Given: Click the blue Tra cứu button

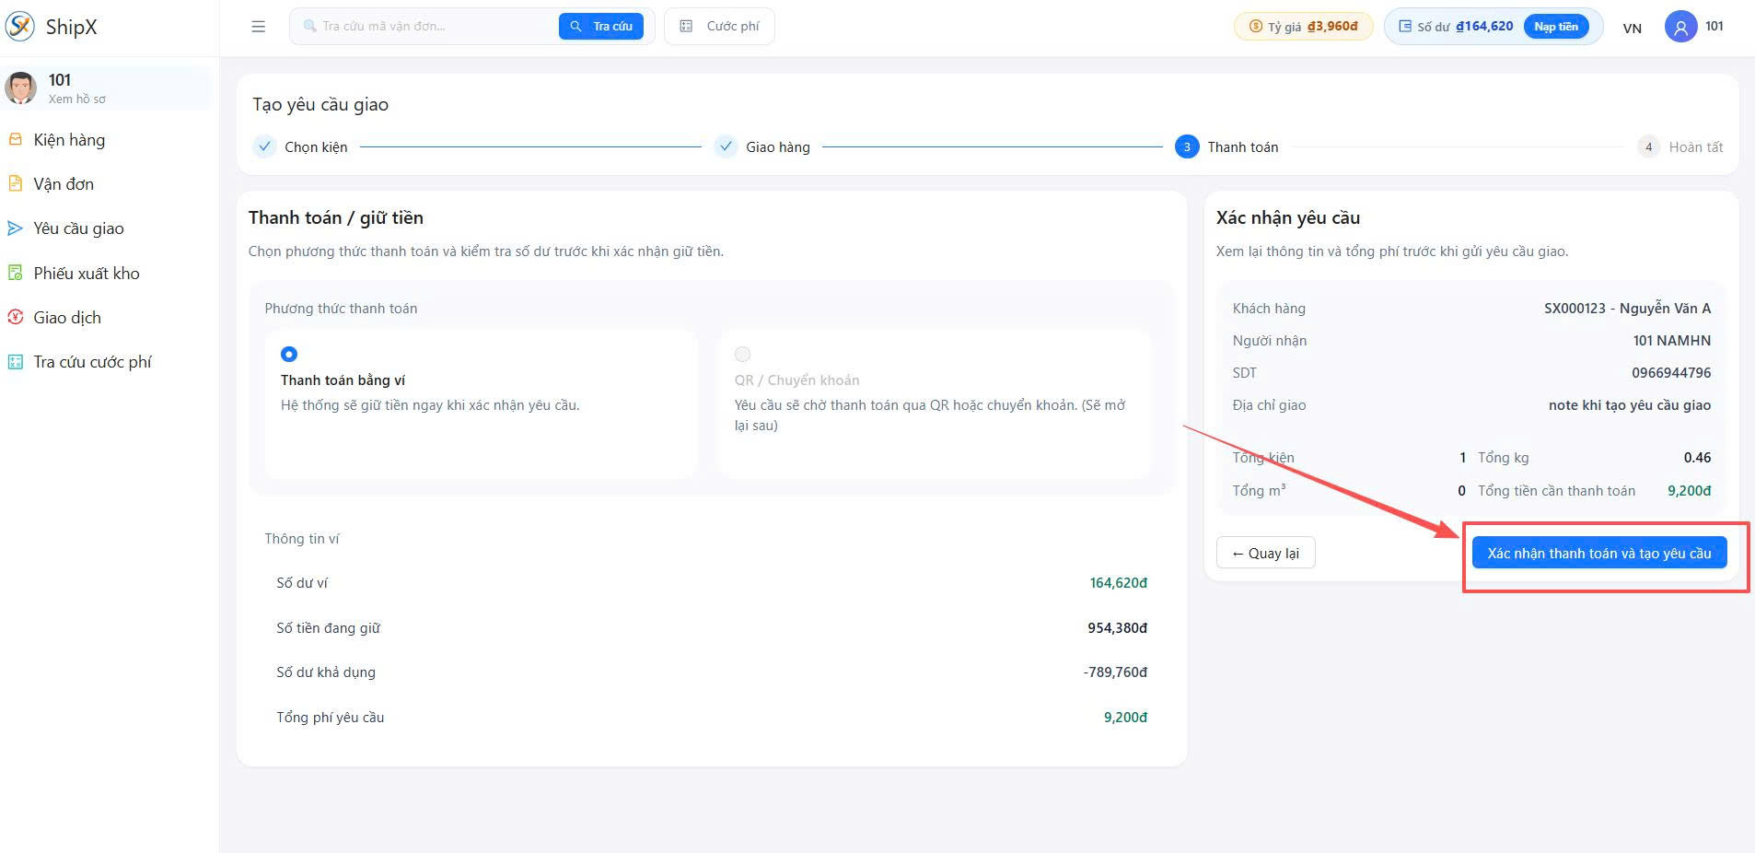Looking at the screenshot, I should [x=601, y=27].
